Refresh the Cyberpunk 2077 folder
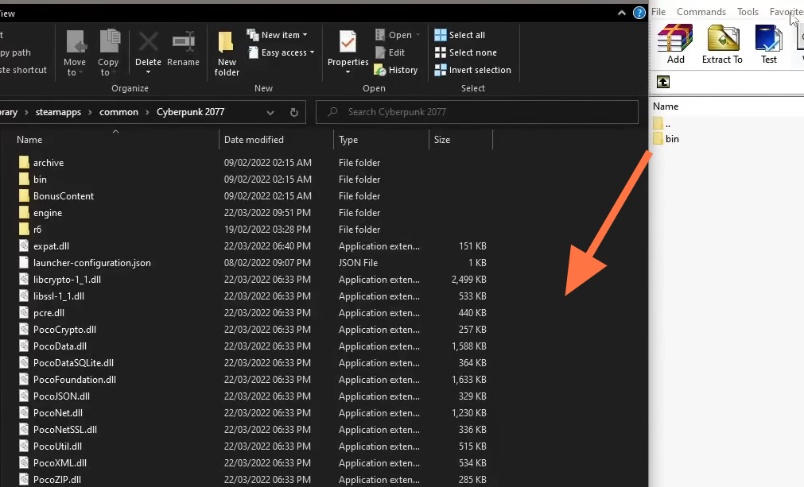Image resolution: width=804 pixels, height=487 pixels. (x=293, y=112)
